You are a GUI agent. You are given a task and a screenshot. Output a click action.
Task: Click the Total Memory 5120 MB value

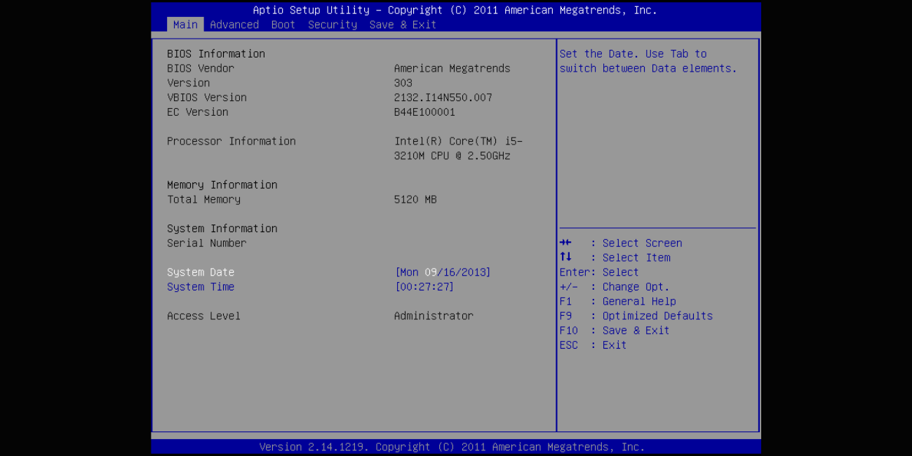415,200
